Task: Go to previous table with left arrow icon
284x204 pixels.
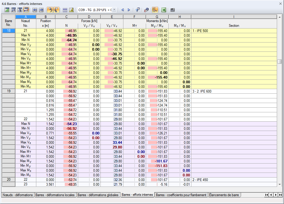Action: (35, 10)
